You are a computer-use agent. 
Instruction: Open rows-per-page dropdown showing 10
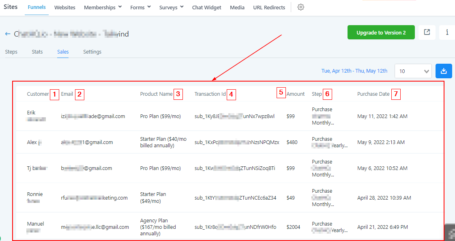pyautogui.click(x=413, y=71)
